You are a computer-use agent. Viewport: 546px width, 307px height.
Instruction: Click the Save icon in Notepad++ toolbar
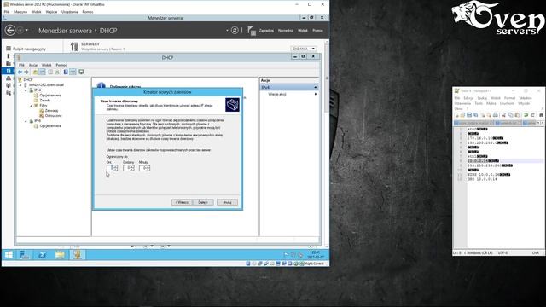pyautogui.click(x=469, y=115)
